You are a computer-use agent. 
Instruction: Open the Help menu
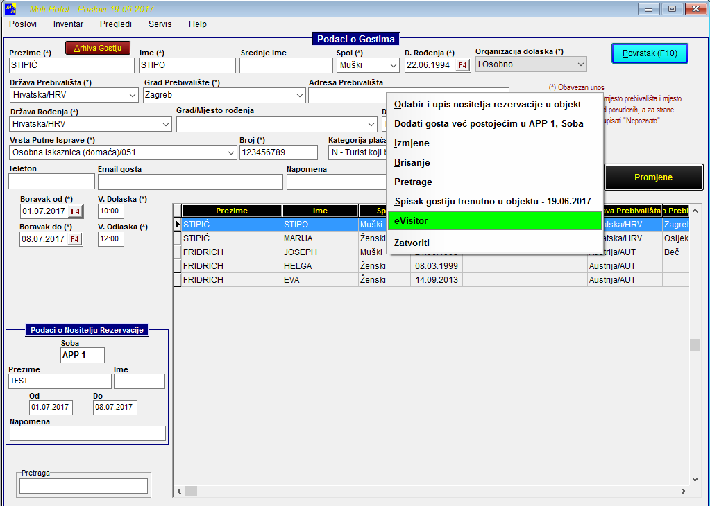point(197,24)
